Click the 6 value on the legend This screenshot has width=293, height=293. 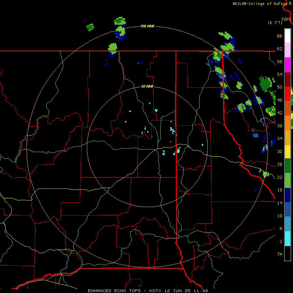pos(281,229)
